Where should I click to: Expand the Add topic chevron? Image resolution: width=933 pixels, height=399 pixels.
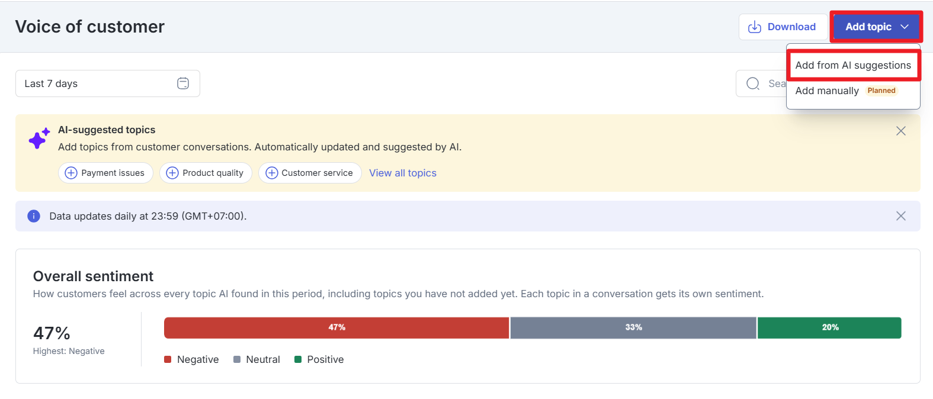[905, 27]
